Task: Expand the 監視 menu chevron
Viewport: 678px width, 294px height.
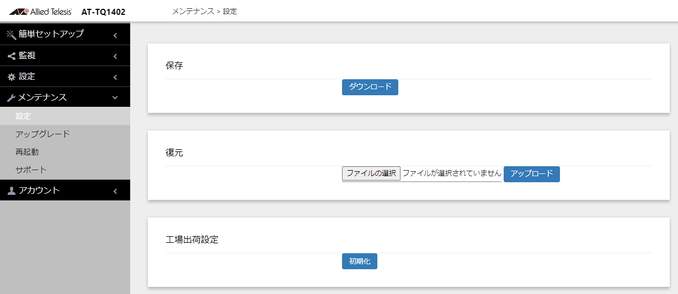Action: [x=115, y=56]
